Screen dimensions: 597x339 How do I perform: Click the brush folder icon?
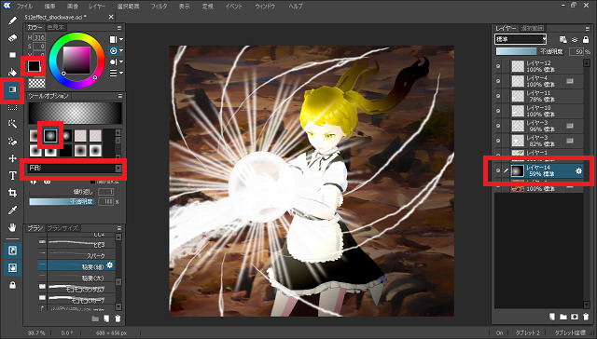pos(95,319)
